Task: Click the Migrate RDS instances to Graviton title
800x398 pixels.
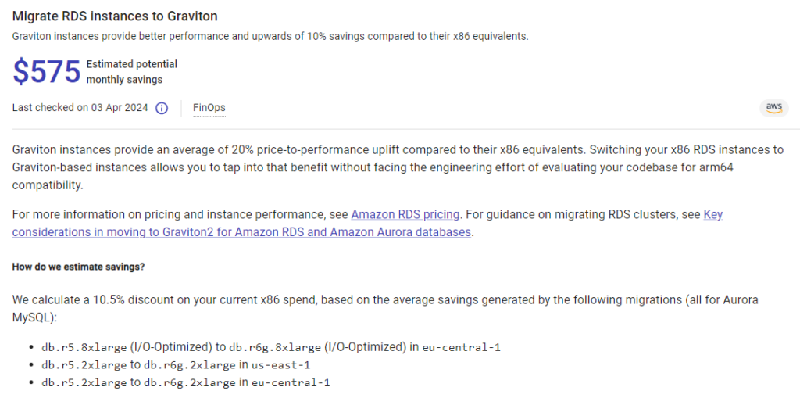Action: pos(115,16)
